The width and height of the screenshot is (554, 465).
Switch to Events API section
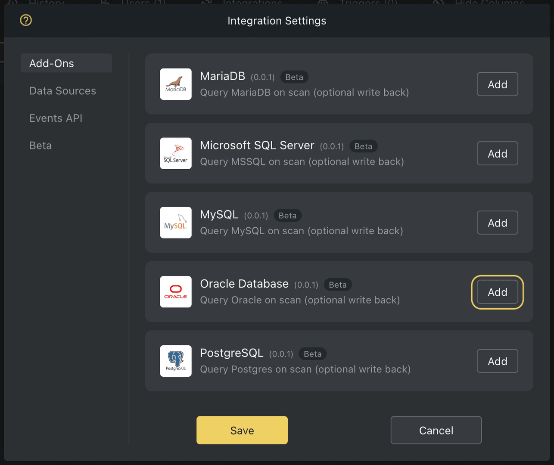pos(56,118)
